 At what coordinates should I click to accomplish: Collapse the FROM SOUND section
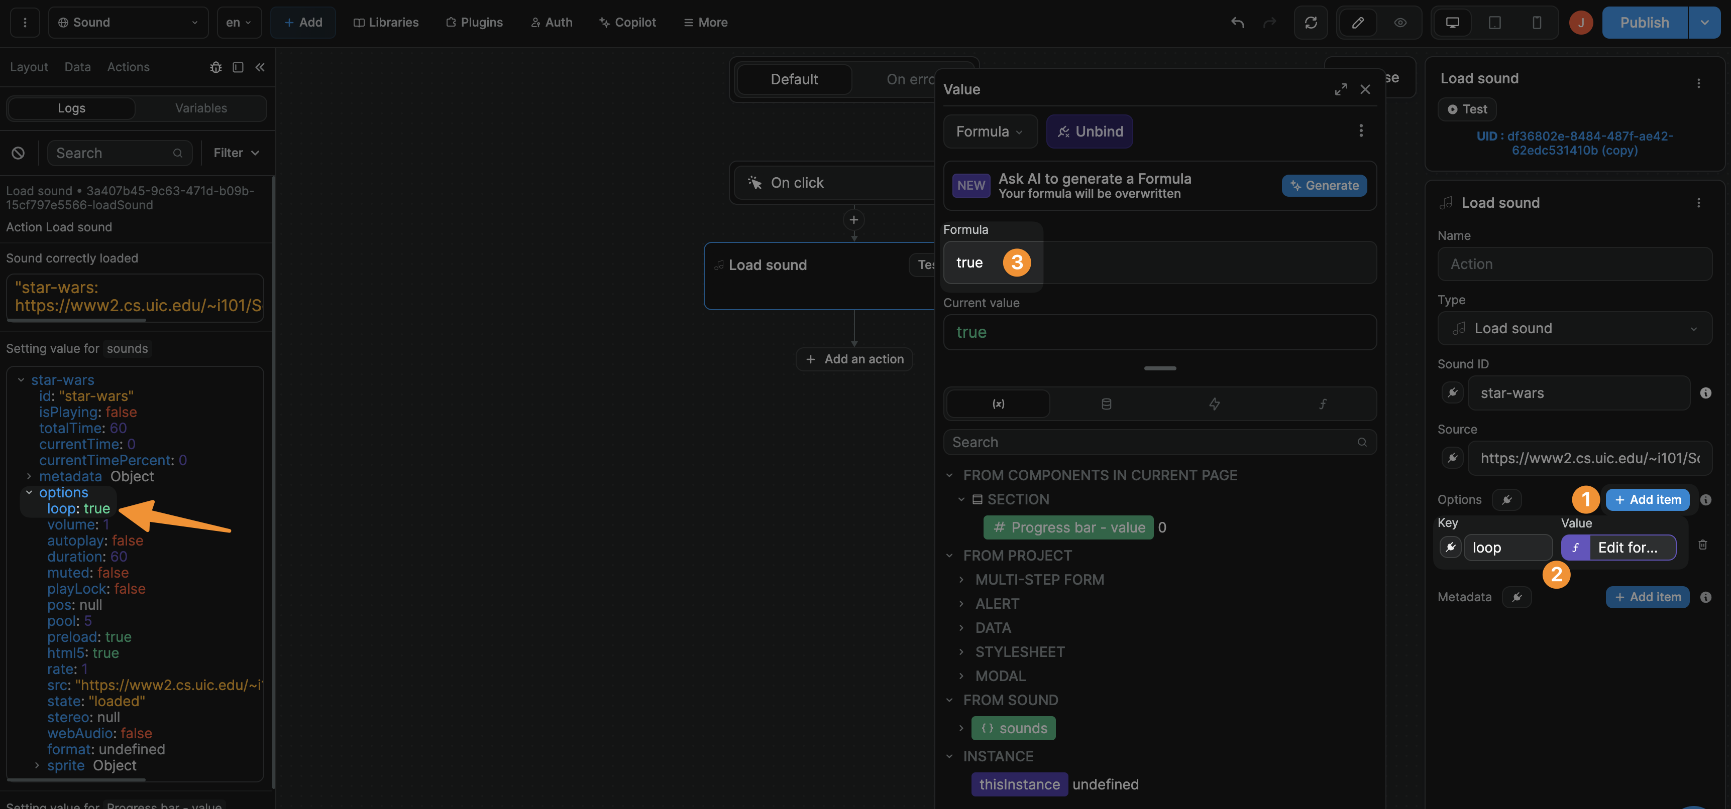(949, 700)
